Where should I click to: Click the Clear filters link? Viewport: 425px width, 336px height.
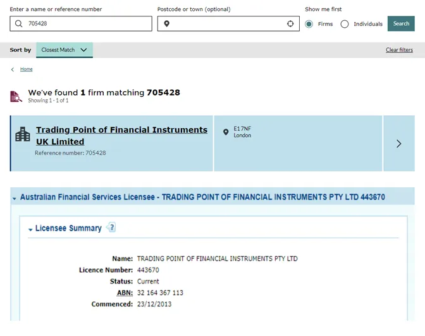[x=399, y=50]
